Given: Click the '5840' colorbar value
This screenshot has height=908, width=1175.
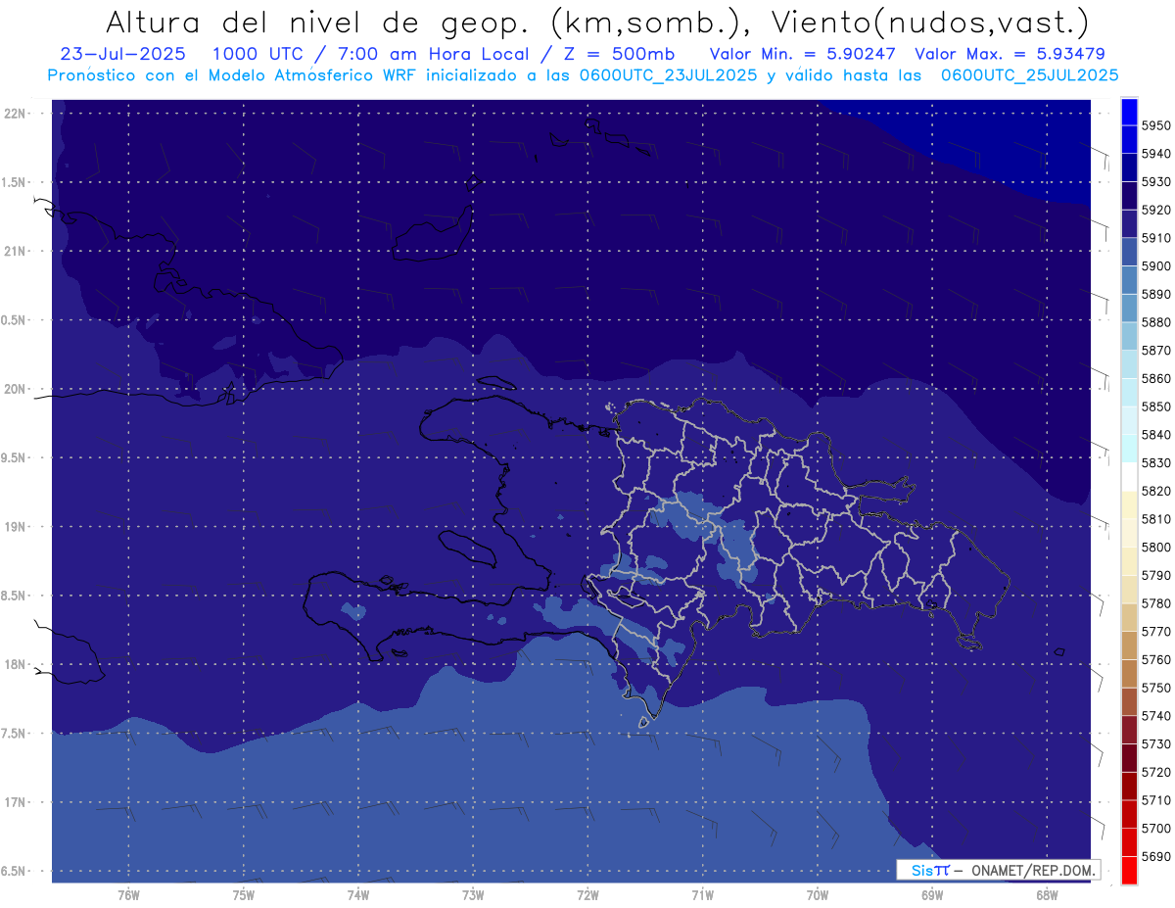Looking at the screenshot, I should [1156, 435].
